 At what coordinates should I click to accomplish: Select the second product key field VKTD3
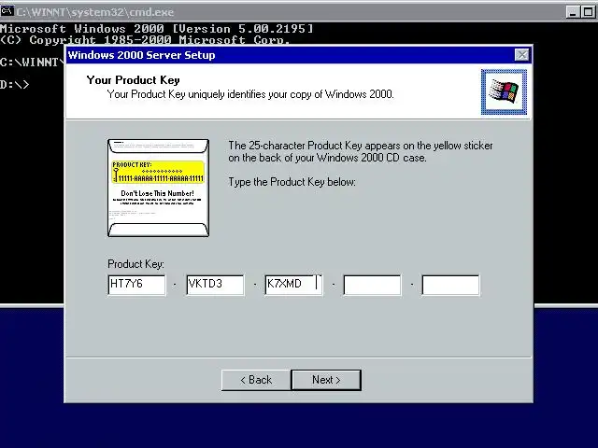coord(215,285)
